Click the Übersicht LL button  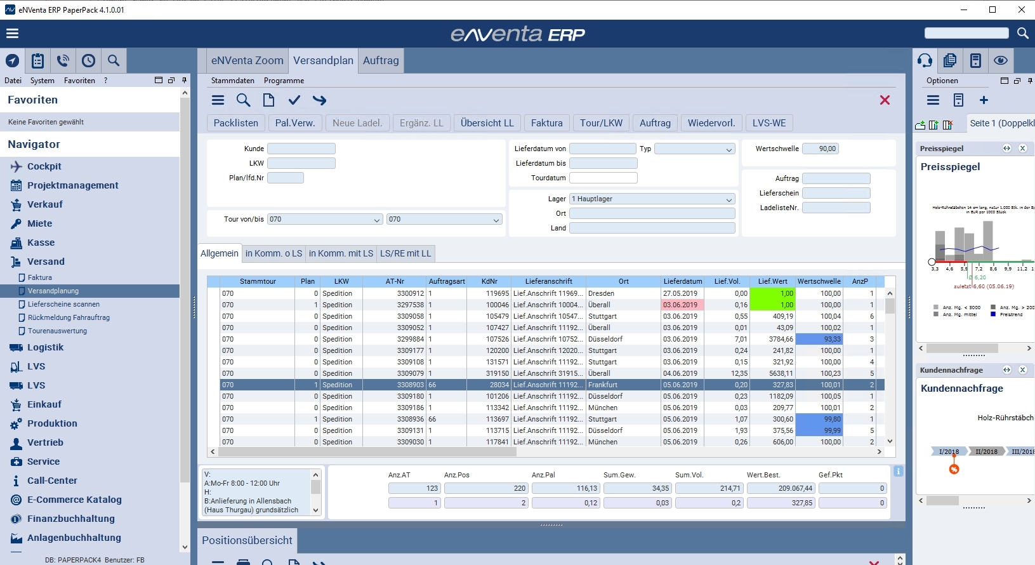tap(487, 123)
